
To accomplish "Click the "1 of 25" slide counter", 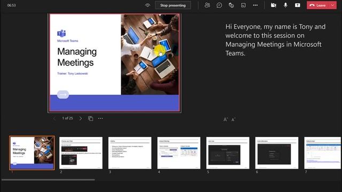I will (67, 118).
